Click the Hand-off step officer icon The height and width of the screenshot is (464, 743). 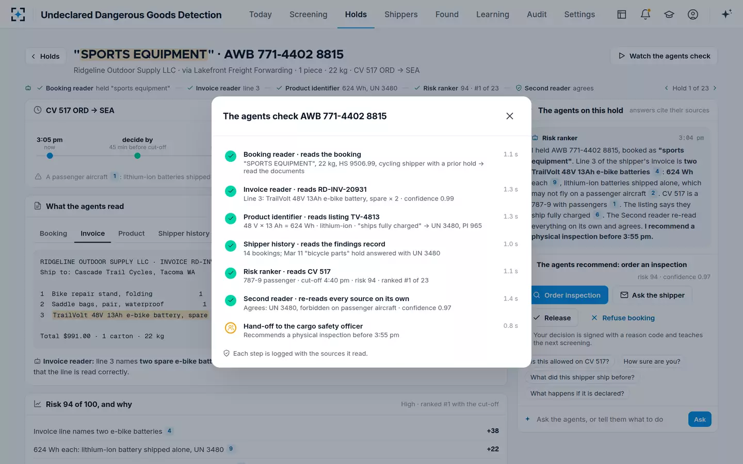231,327
